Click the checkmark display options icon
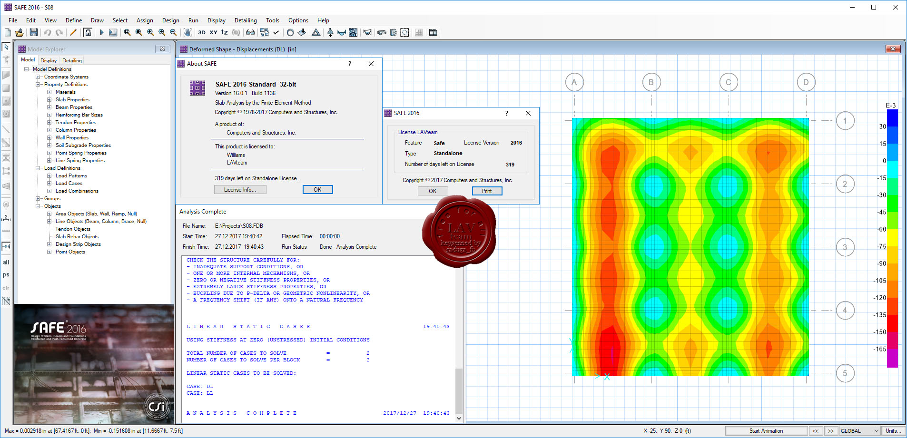The height and width of the screenshot is (438, 907). tap(276, 32)
